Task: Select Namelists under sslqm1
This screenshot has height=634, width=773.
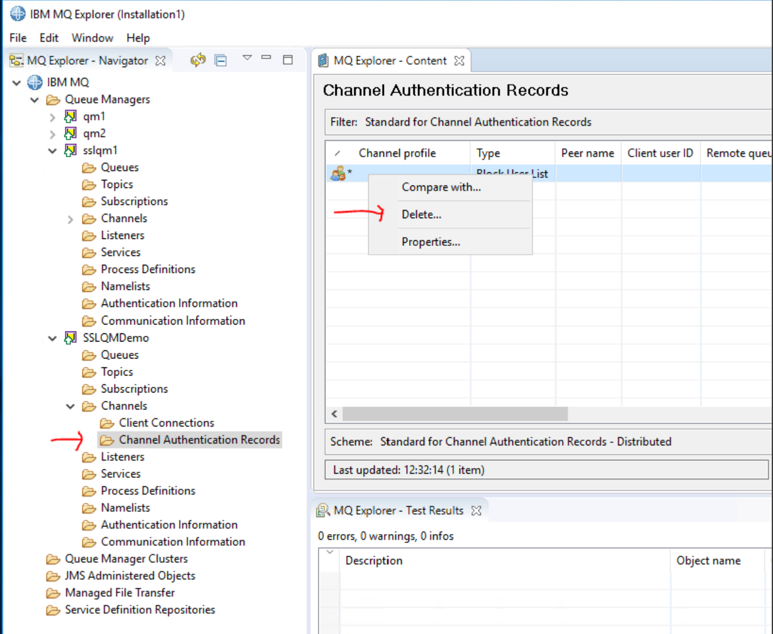Action: [125, 286]
